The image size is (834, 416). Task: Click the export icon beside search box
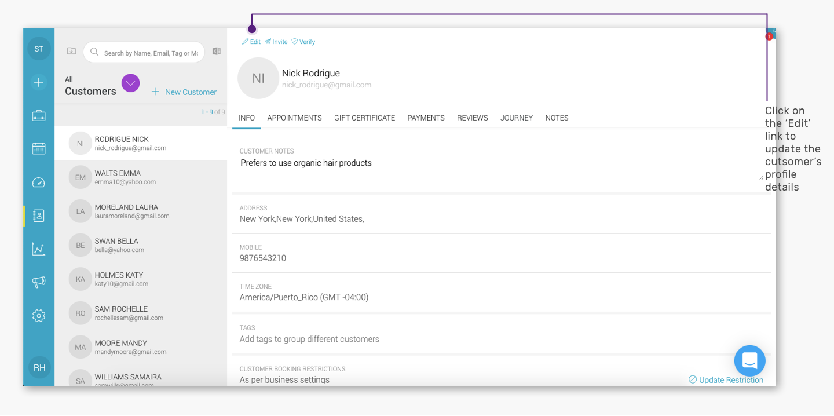pos(217,51)
